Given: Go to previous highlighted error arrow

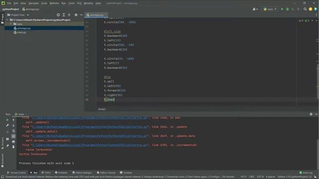Looking at the screenshot, I should (x=313, y=20).
